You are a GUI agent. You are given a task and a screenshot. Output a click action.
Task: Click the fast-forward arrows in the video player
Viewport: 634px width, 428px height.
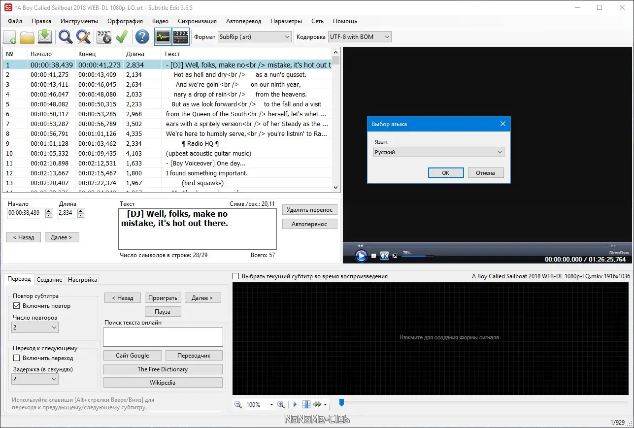click(613, 245)
